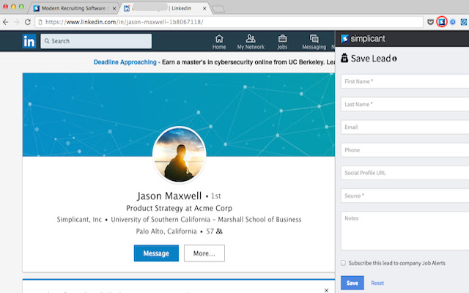Click the Jason Maxwell name heading

coord(169,196)
